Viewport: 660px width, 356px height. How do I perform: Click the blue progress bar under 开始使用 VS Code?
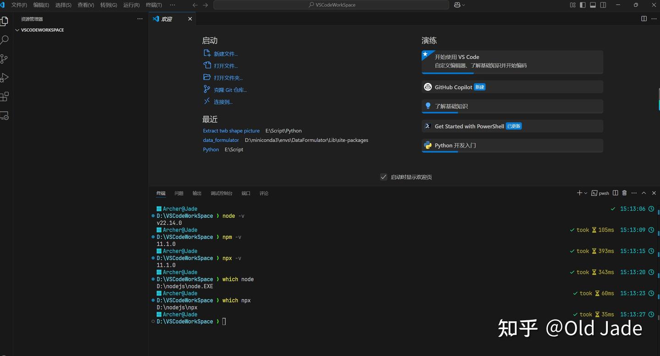pos(447,72)
